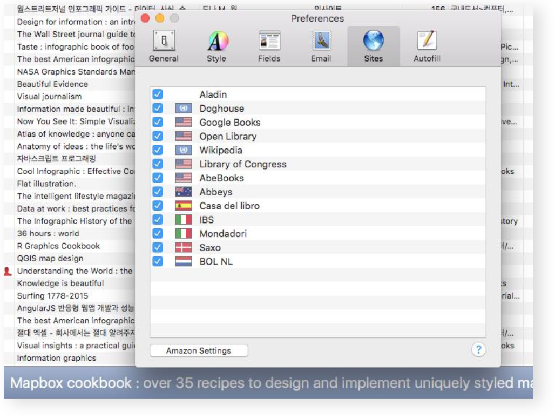Open the Email preferences pane
Image resolution: width=555 pixels, height=419 pixels.
coord(321,46)
